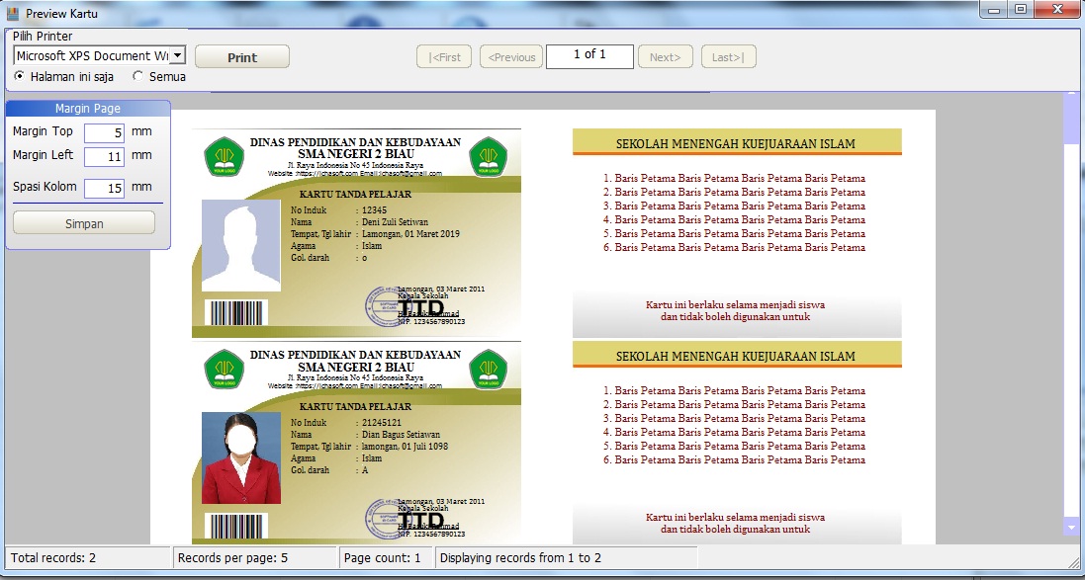This screenshot has width=1085, height=580.
Task: Click the printer combo box arrow
Action: click(x=179, y=55)
